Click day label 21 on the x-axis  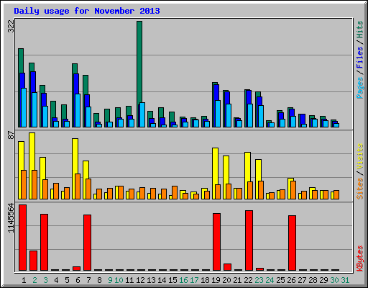point(237,280)
